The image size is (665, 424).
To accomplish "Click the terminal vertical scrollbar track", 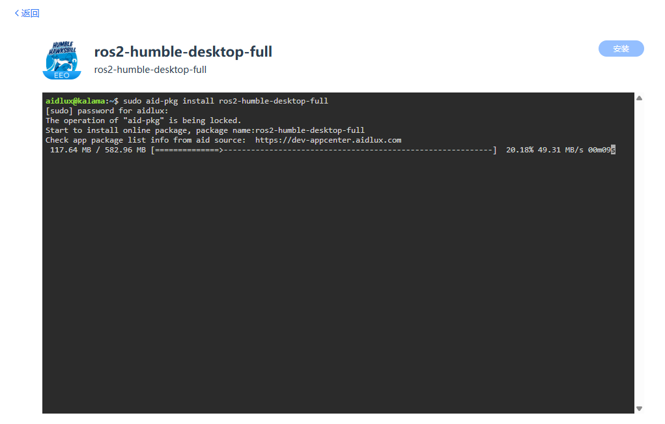I will coord(639,253).
